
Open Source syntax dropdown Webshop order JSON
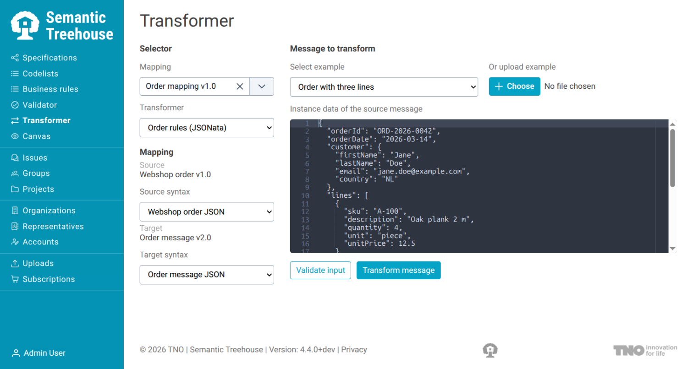tap(207, 212)
